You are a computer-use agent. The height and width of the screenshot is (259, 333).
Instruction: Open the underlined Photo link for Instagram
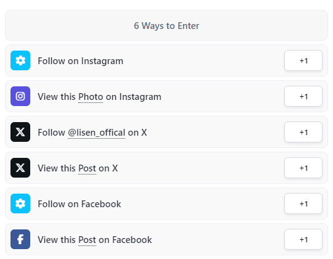point(91,97)
